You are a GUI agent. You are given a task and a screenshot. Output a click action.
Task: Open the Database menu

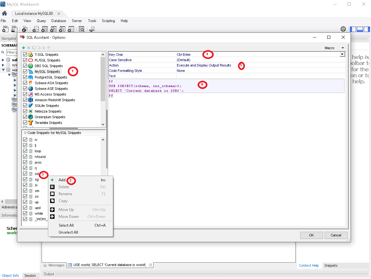(x=59, y=21)
